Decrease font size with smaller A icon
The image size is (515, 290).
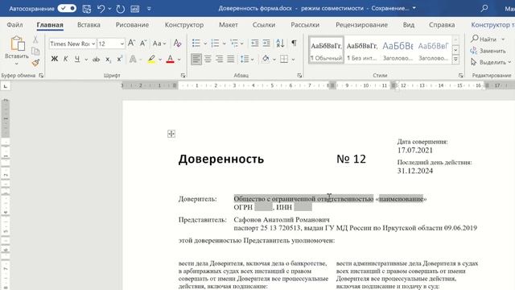point(143,43)
